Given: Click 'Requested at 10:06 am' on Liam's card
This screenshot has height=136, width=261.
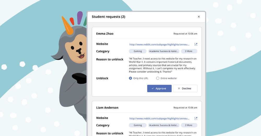Looking at the screenshot, I should [x=185, y=108].
